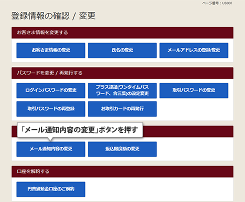Select 円普通預金口座のご解約 button

click(x=51, y=189)
